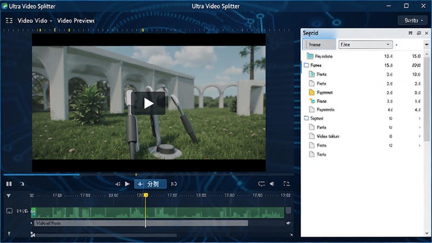The height and width of the screenshot is (243, 432).
Task: Select the Frame tab in the panel
Action: point(319,44)
